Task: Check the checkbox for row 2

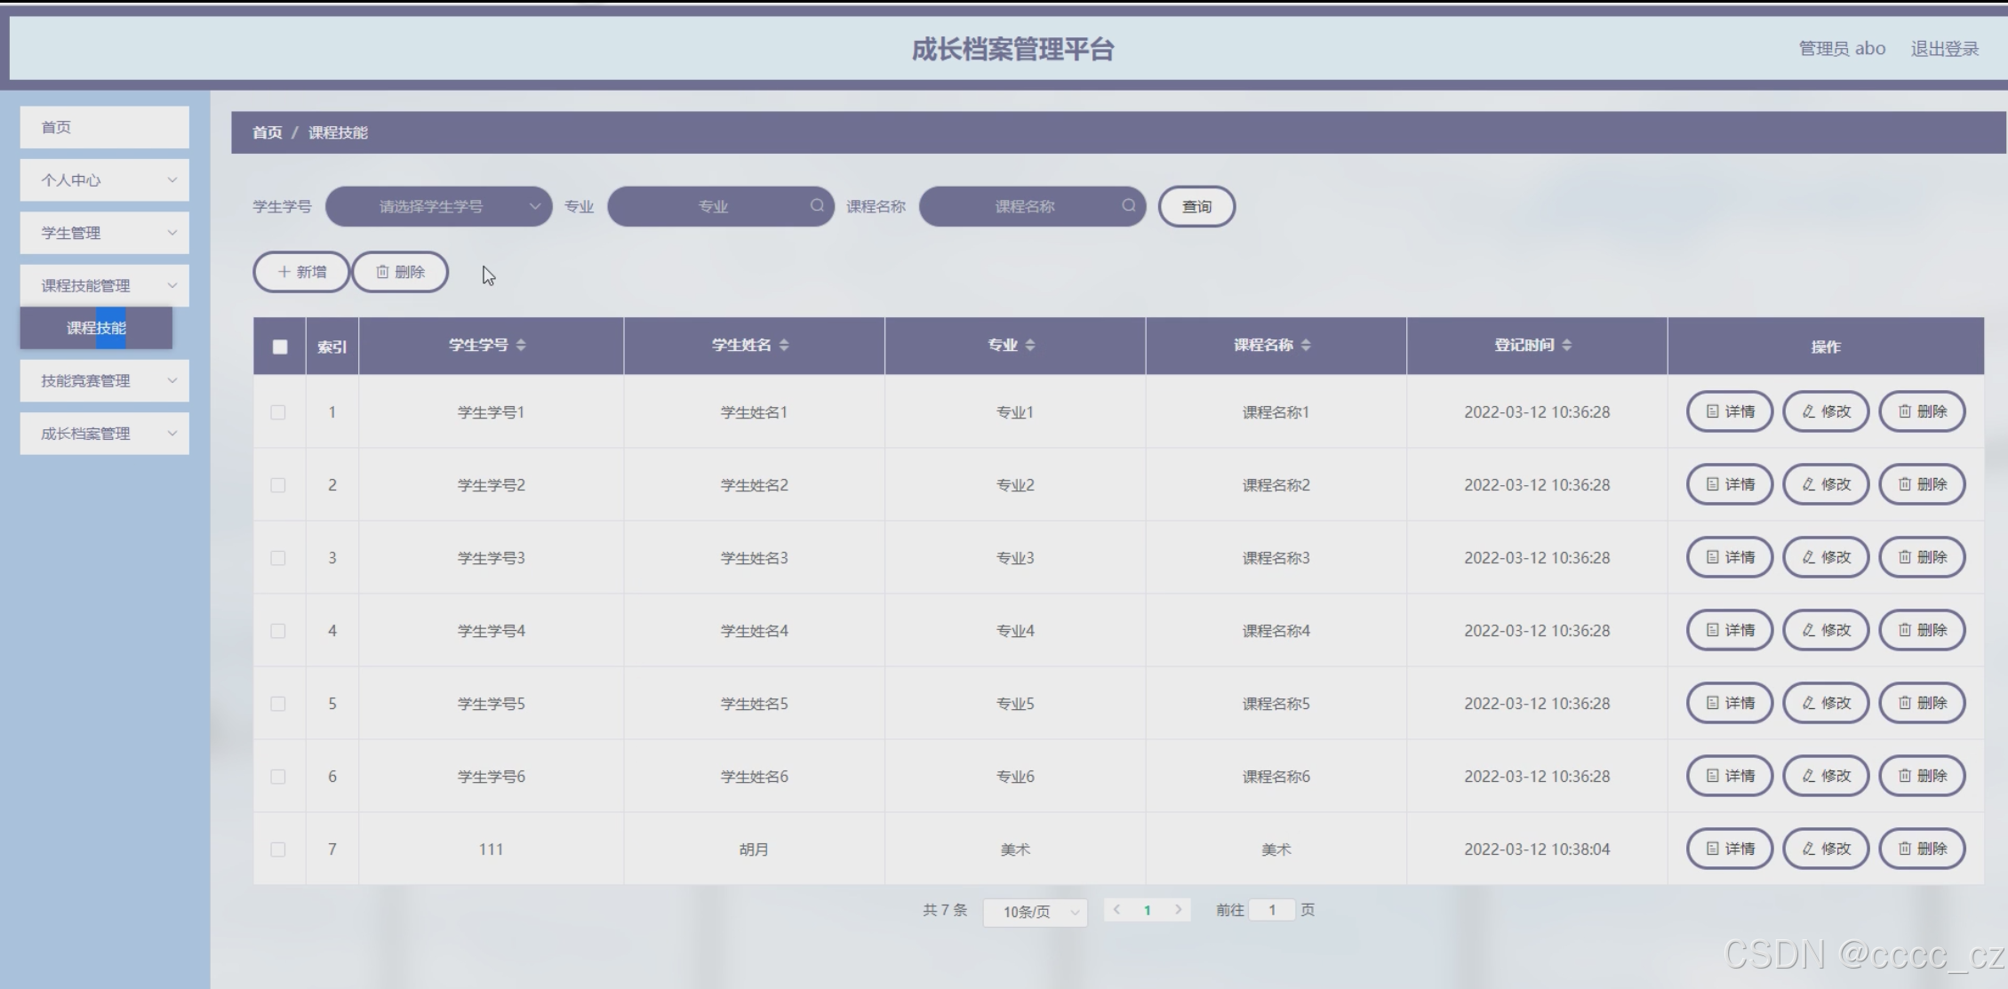Action: point(278,485)
